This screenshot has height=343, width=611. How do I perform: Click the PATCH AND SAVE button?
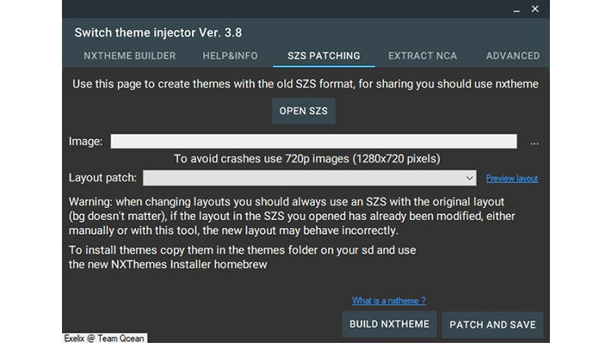492,325
